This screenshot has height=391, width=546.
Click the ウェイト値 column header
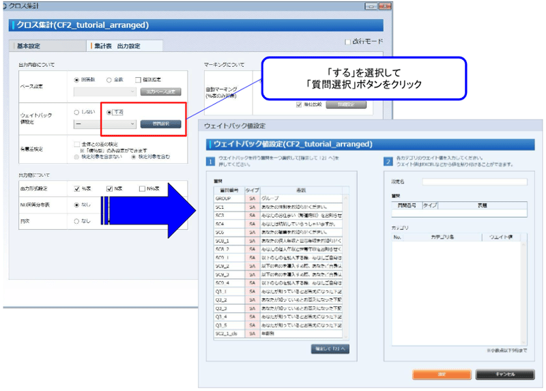(x=501, y=237)
